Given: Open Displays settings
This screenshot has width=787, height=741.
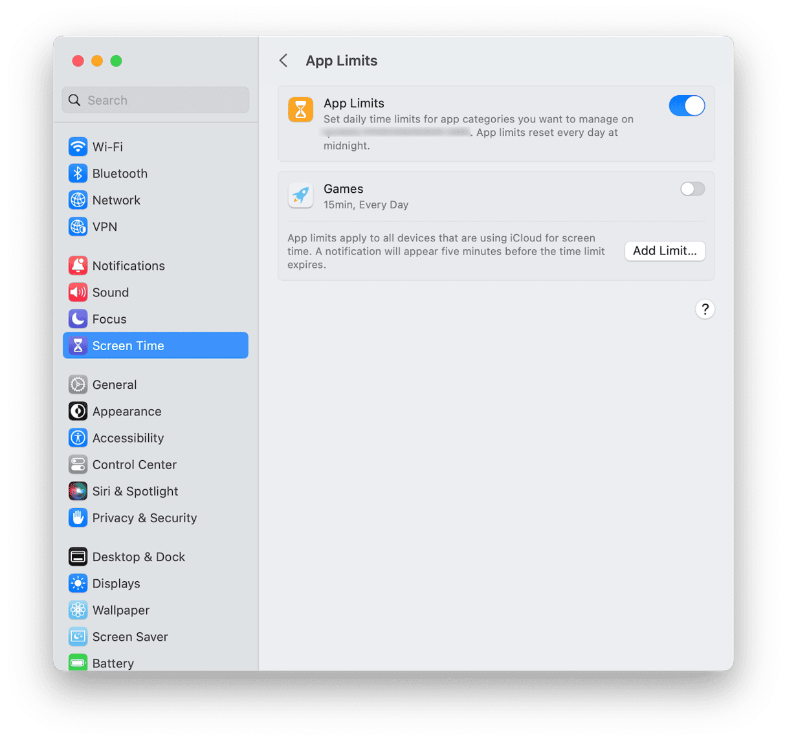Looking at the screenshot, I should coord(155,584).
